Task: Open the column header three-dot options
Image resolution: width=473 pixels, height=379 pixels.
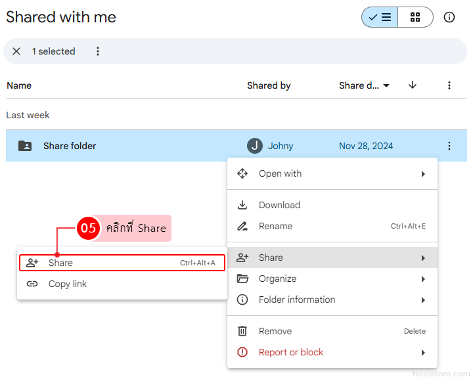Action: [x=449, y=85]
